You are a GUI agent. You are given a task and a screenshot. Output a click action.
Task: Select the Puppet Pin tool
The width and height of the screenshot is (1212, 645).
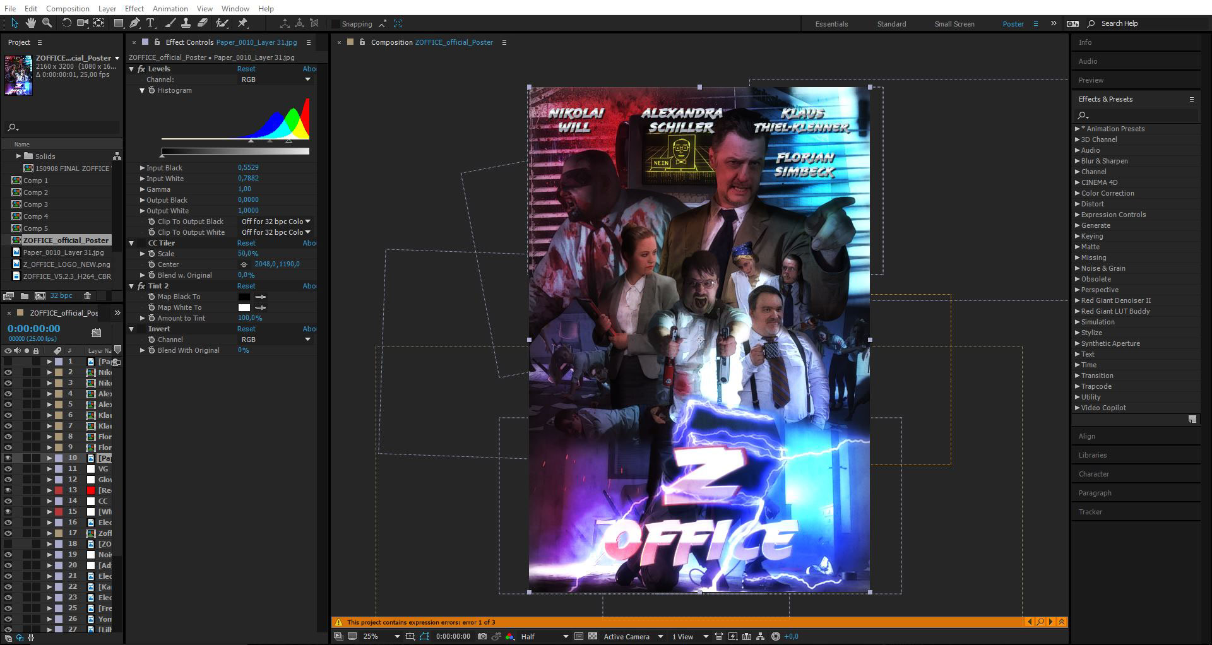(242, 23)
